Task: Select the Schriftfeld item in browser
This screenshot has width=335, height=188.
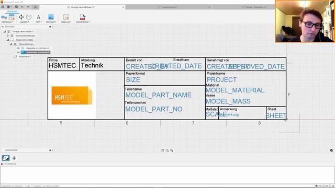Action: [x=36, y=52]
